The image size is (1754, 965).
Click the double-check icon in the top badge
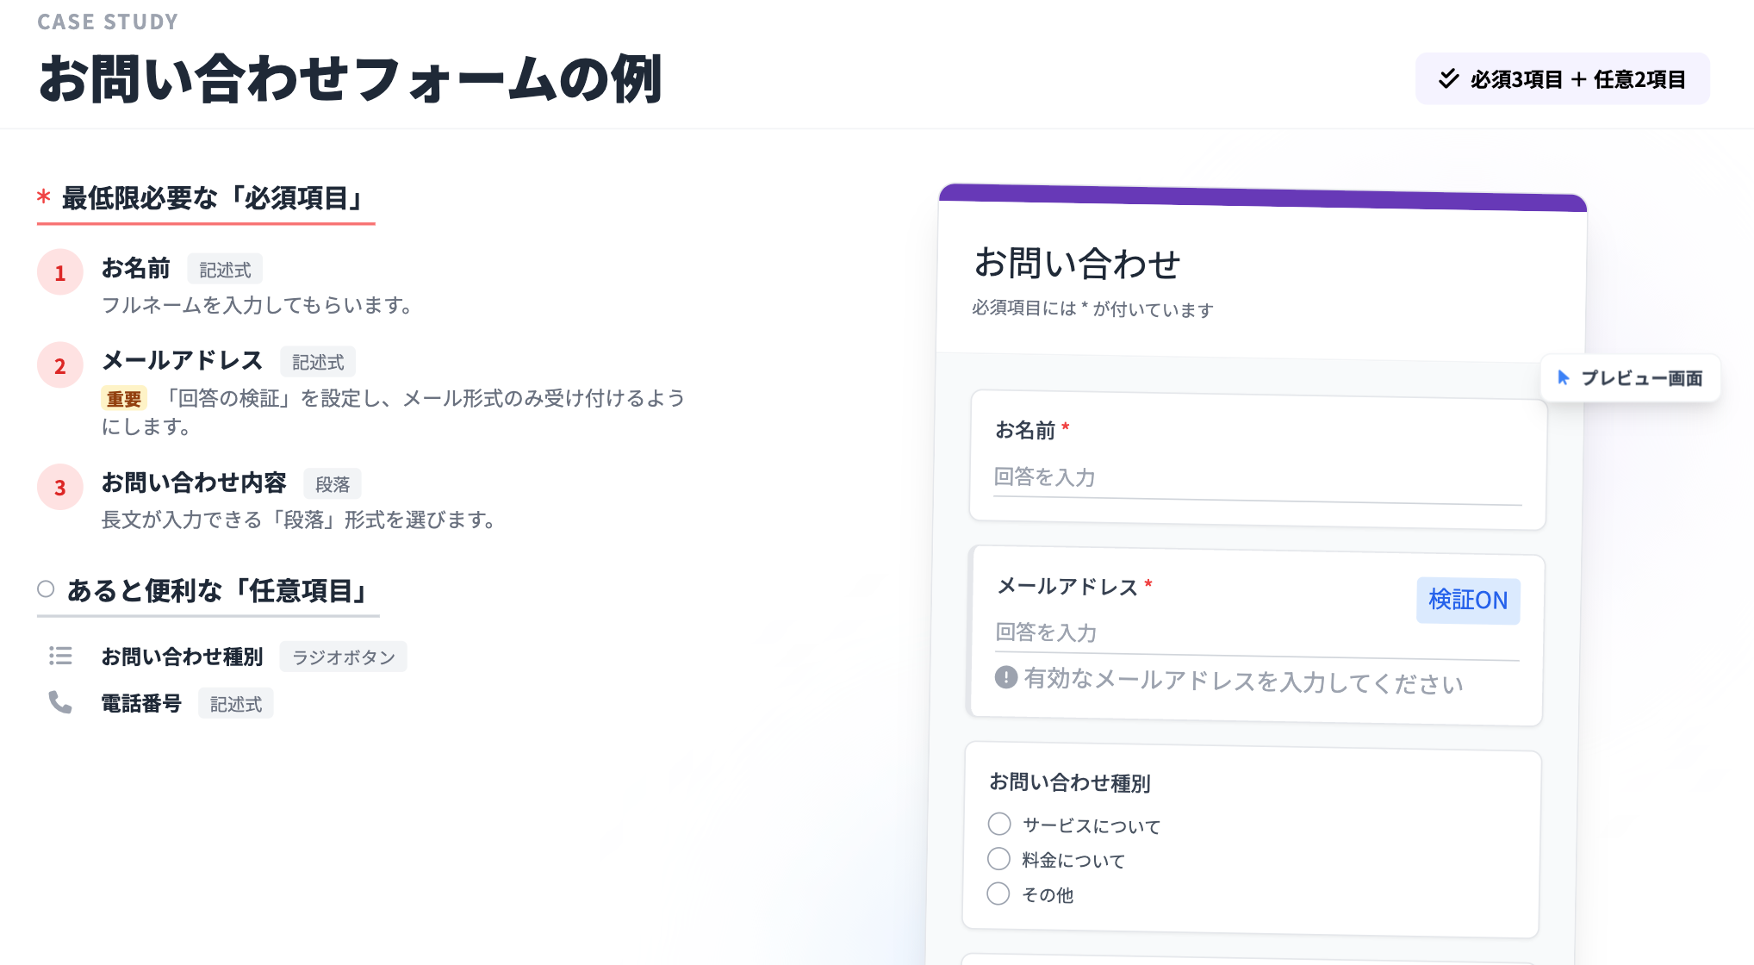[x=1449, y=79]
